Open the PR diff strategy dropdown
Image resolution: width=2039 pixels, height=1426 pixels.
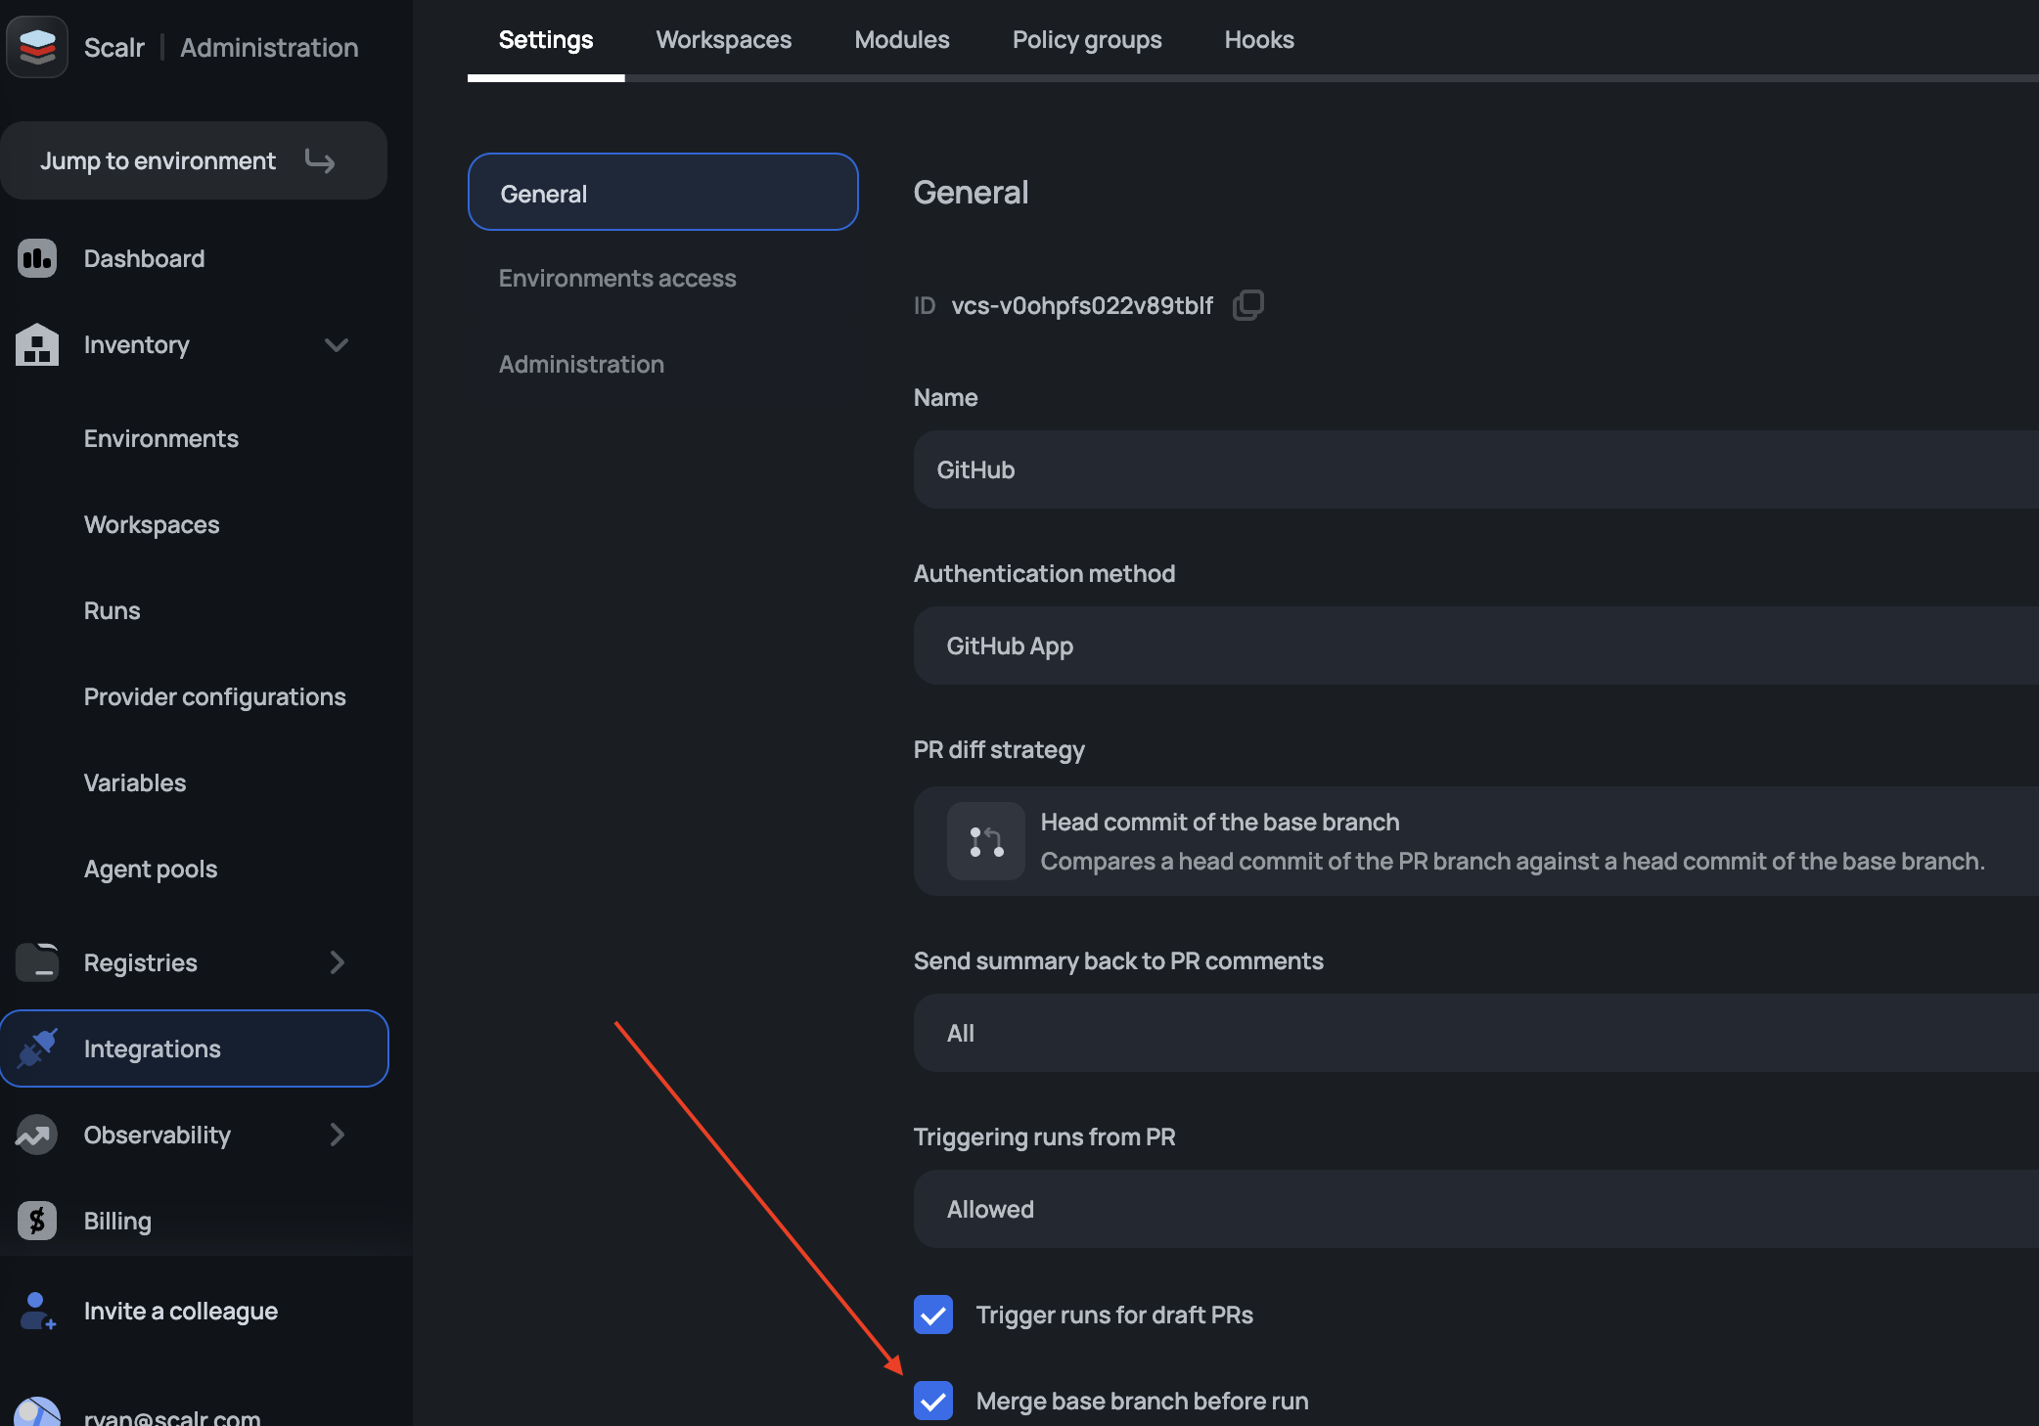coord(1468,841)
